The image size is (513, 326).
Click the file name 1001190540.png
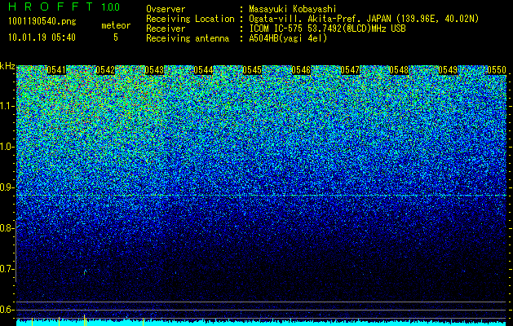click(42, 21)
